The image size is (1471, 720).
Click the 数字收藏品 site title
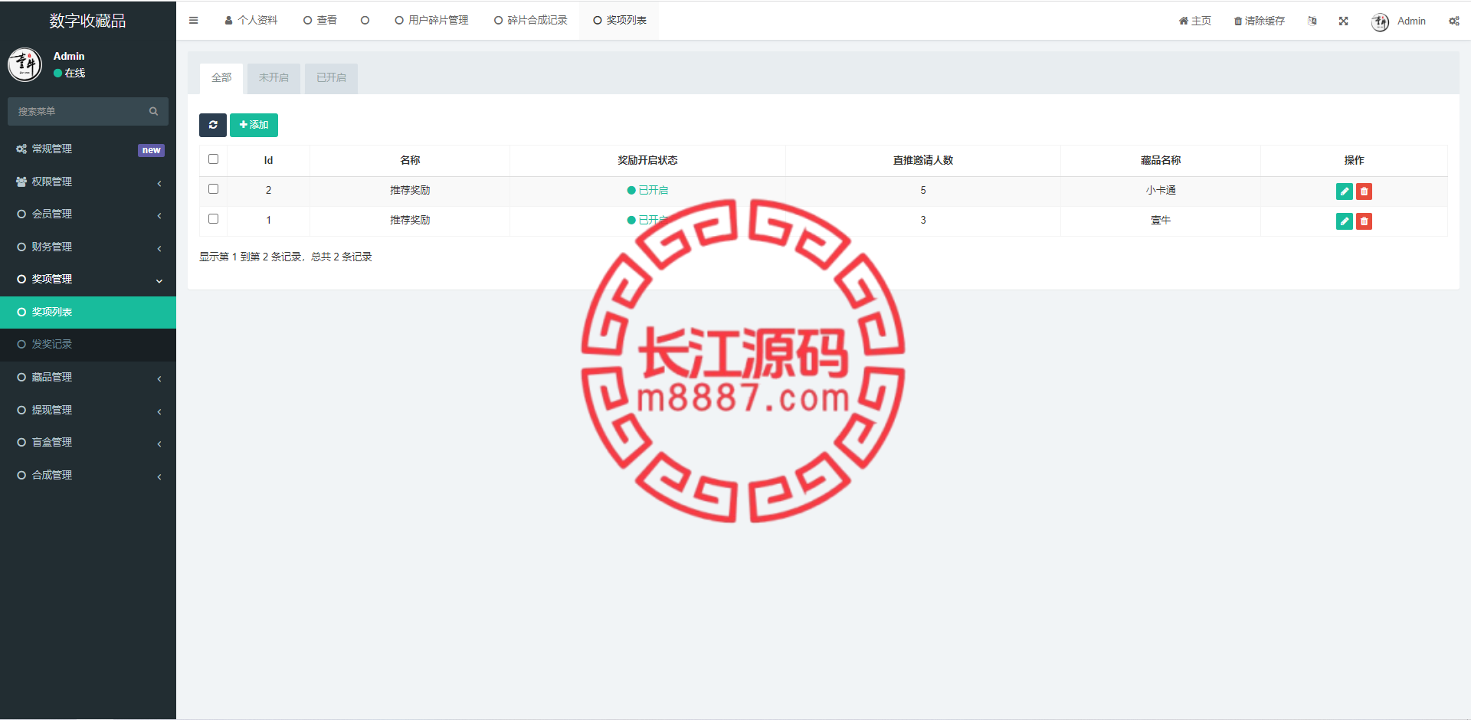coord(88,21)
